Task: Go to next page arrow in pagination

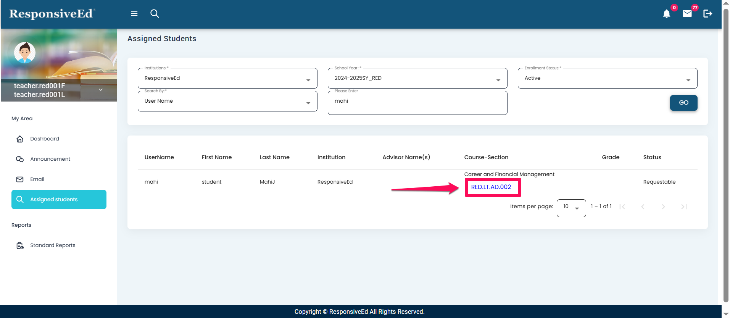Action: coord(663,207)
